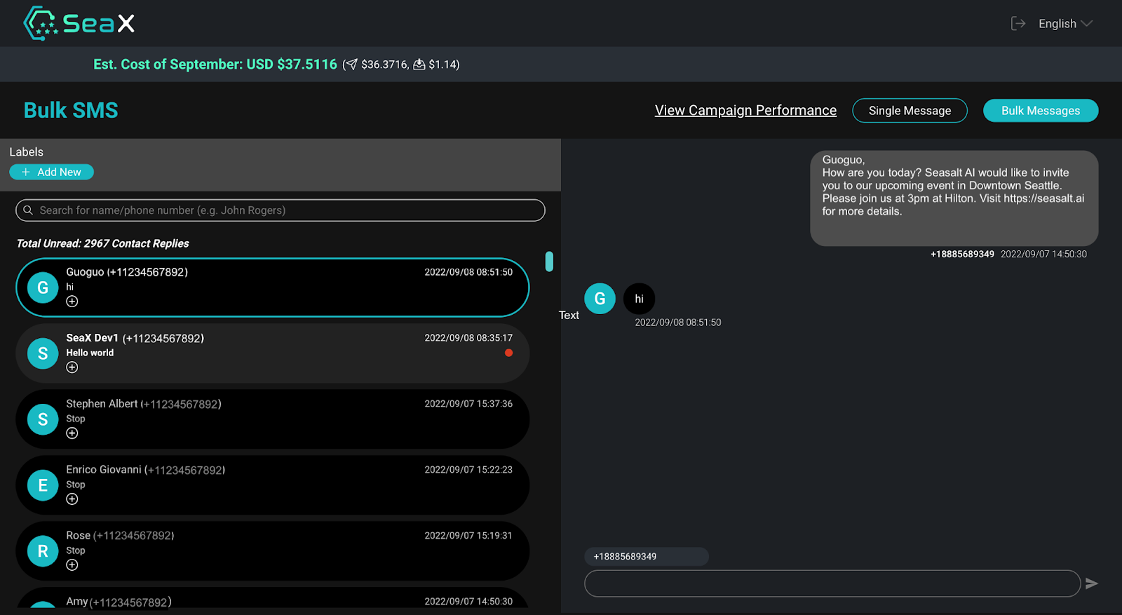1122x615 pixels.
Task: Open View Campaign Performance link
Action: (x=745, y=111)
